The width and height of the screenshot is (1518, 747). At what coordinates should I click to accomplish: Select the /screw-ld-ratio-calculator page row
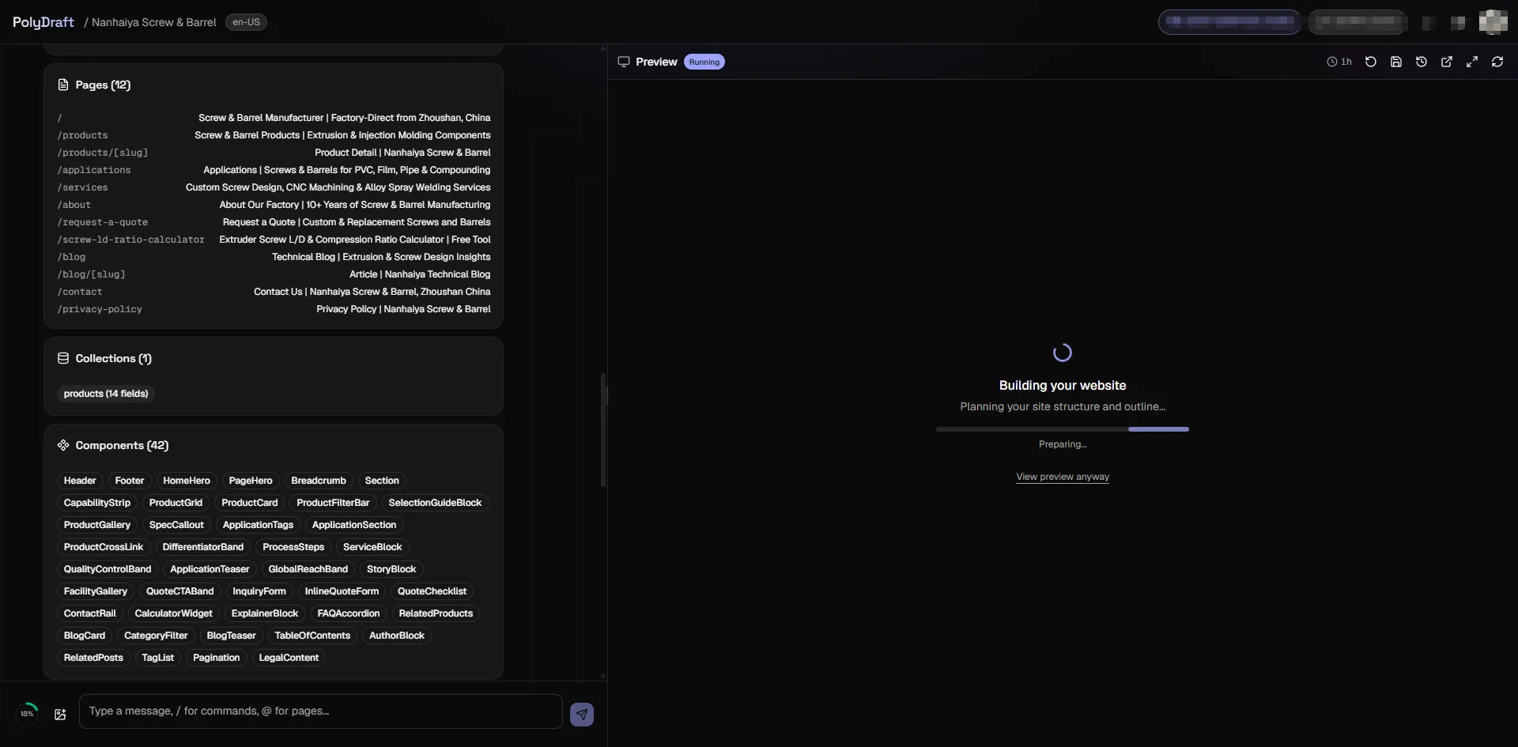[274, 240]
